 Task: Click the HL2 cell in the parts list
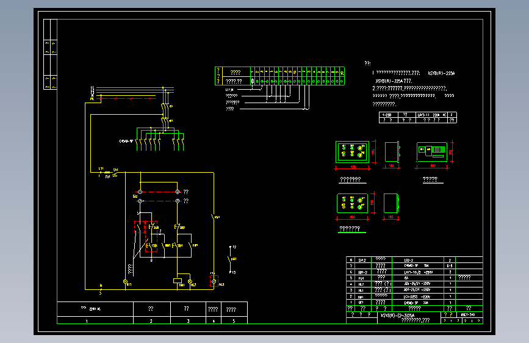tap(362, 284)
